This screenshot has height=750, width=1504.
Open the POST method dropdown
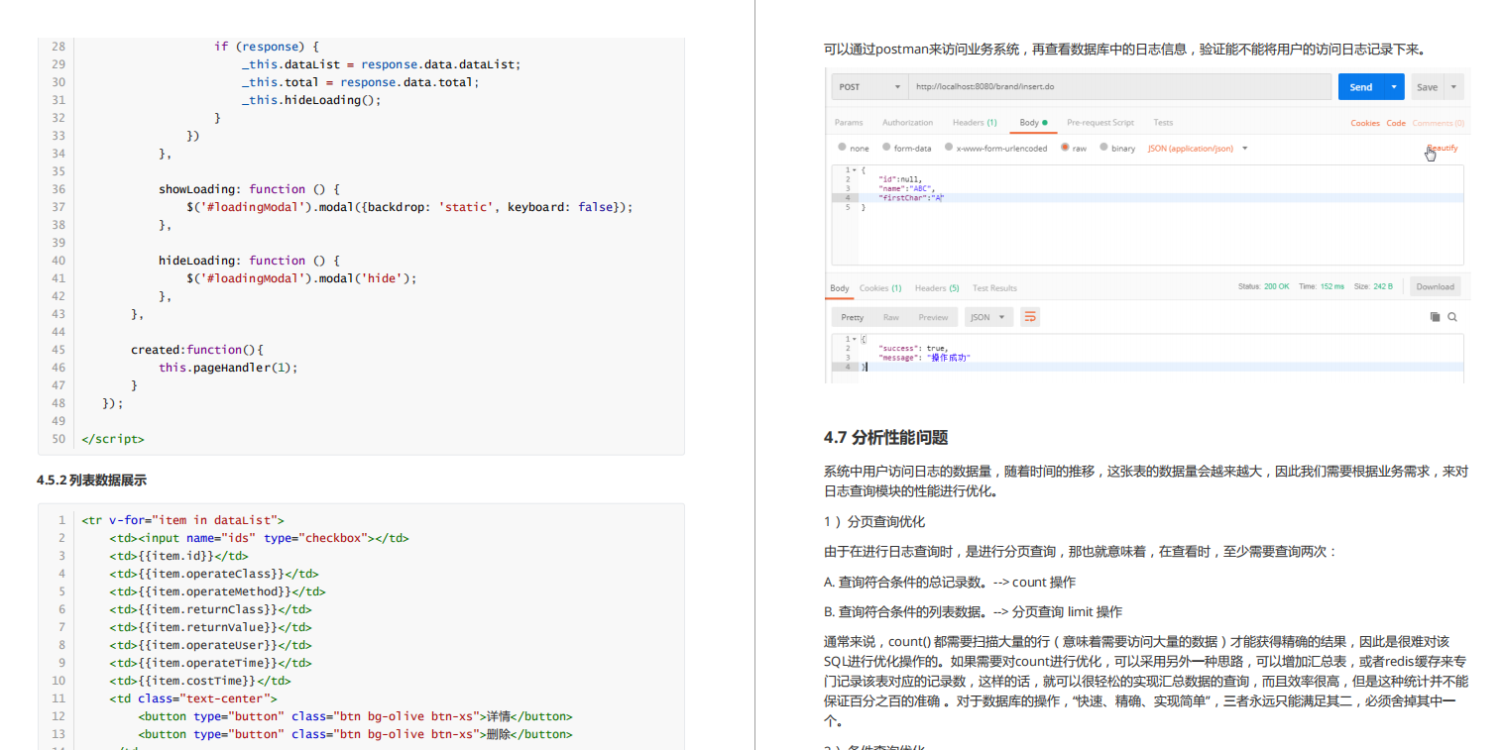pos(869,87)
